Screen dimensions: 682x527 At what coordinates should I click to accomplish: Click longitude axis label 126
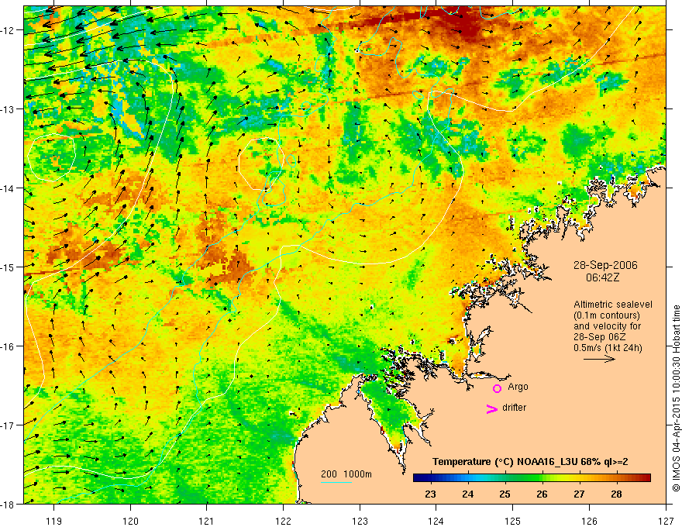coord(589,521)
